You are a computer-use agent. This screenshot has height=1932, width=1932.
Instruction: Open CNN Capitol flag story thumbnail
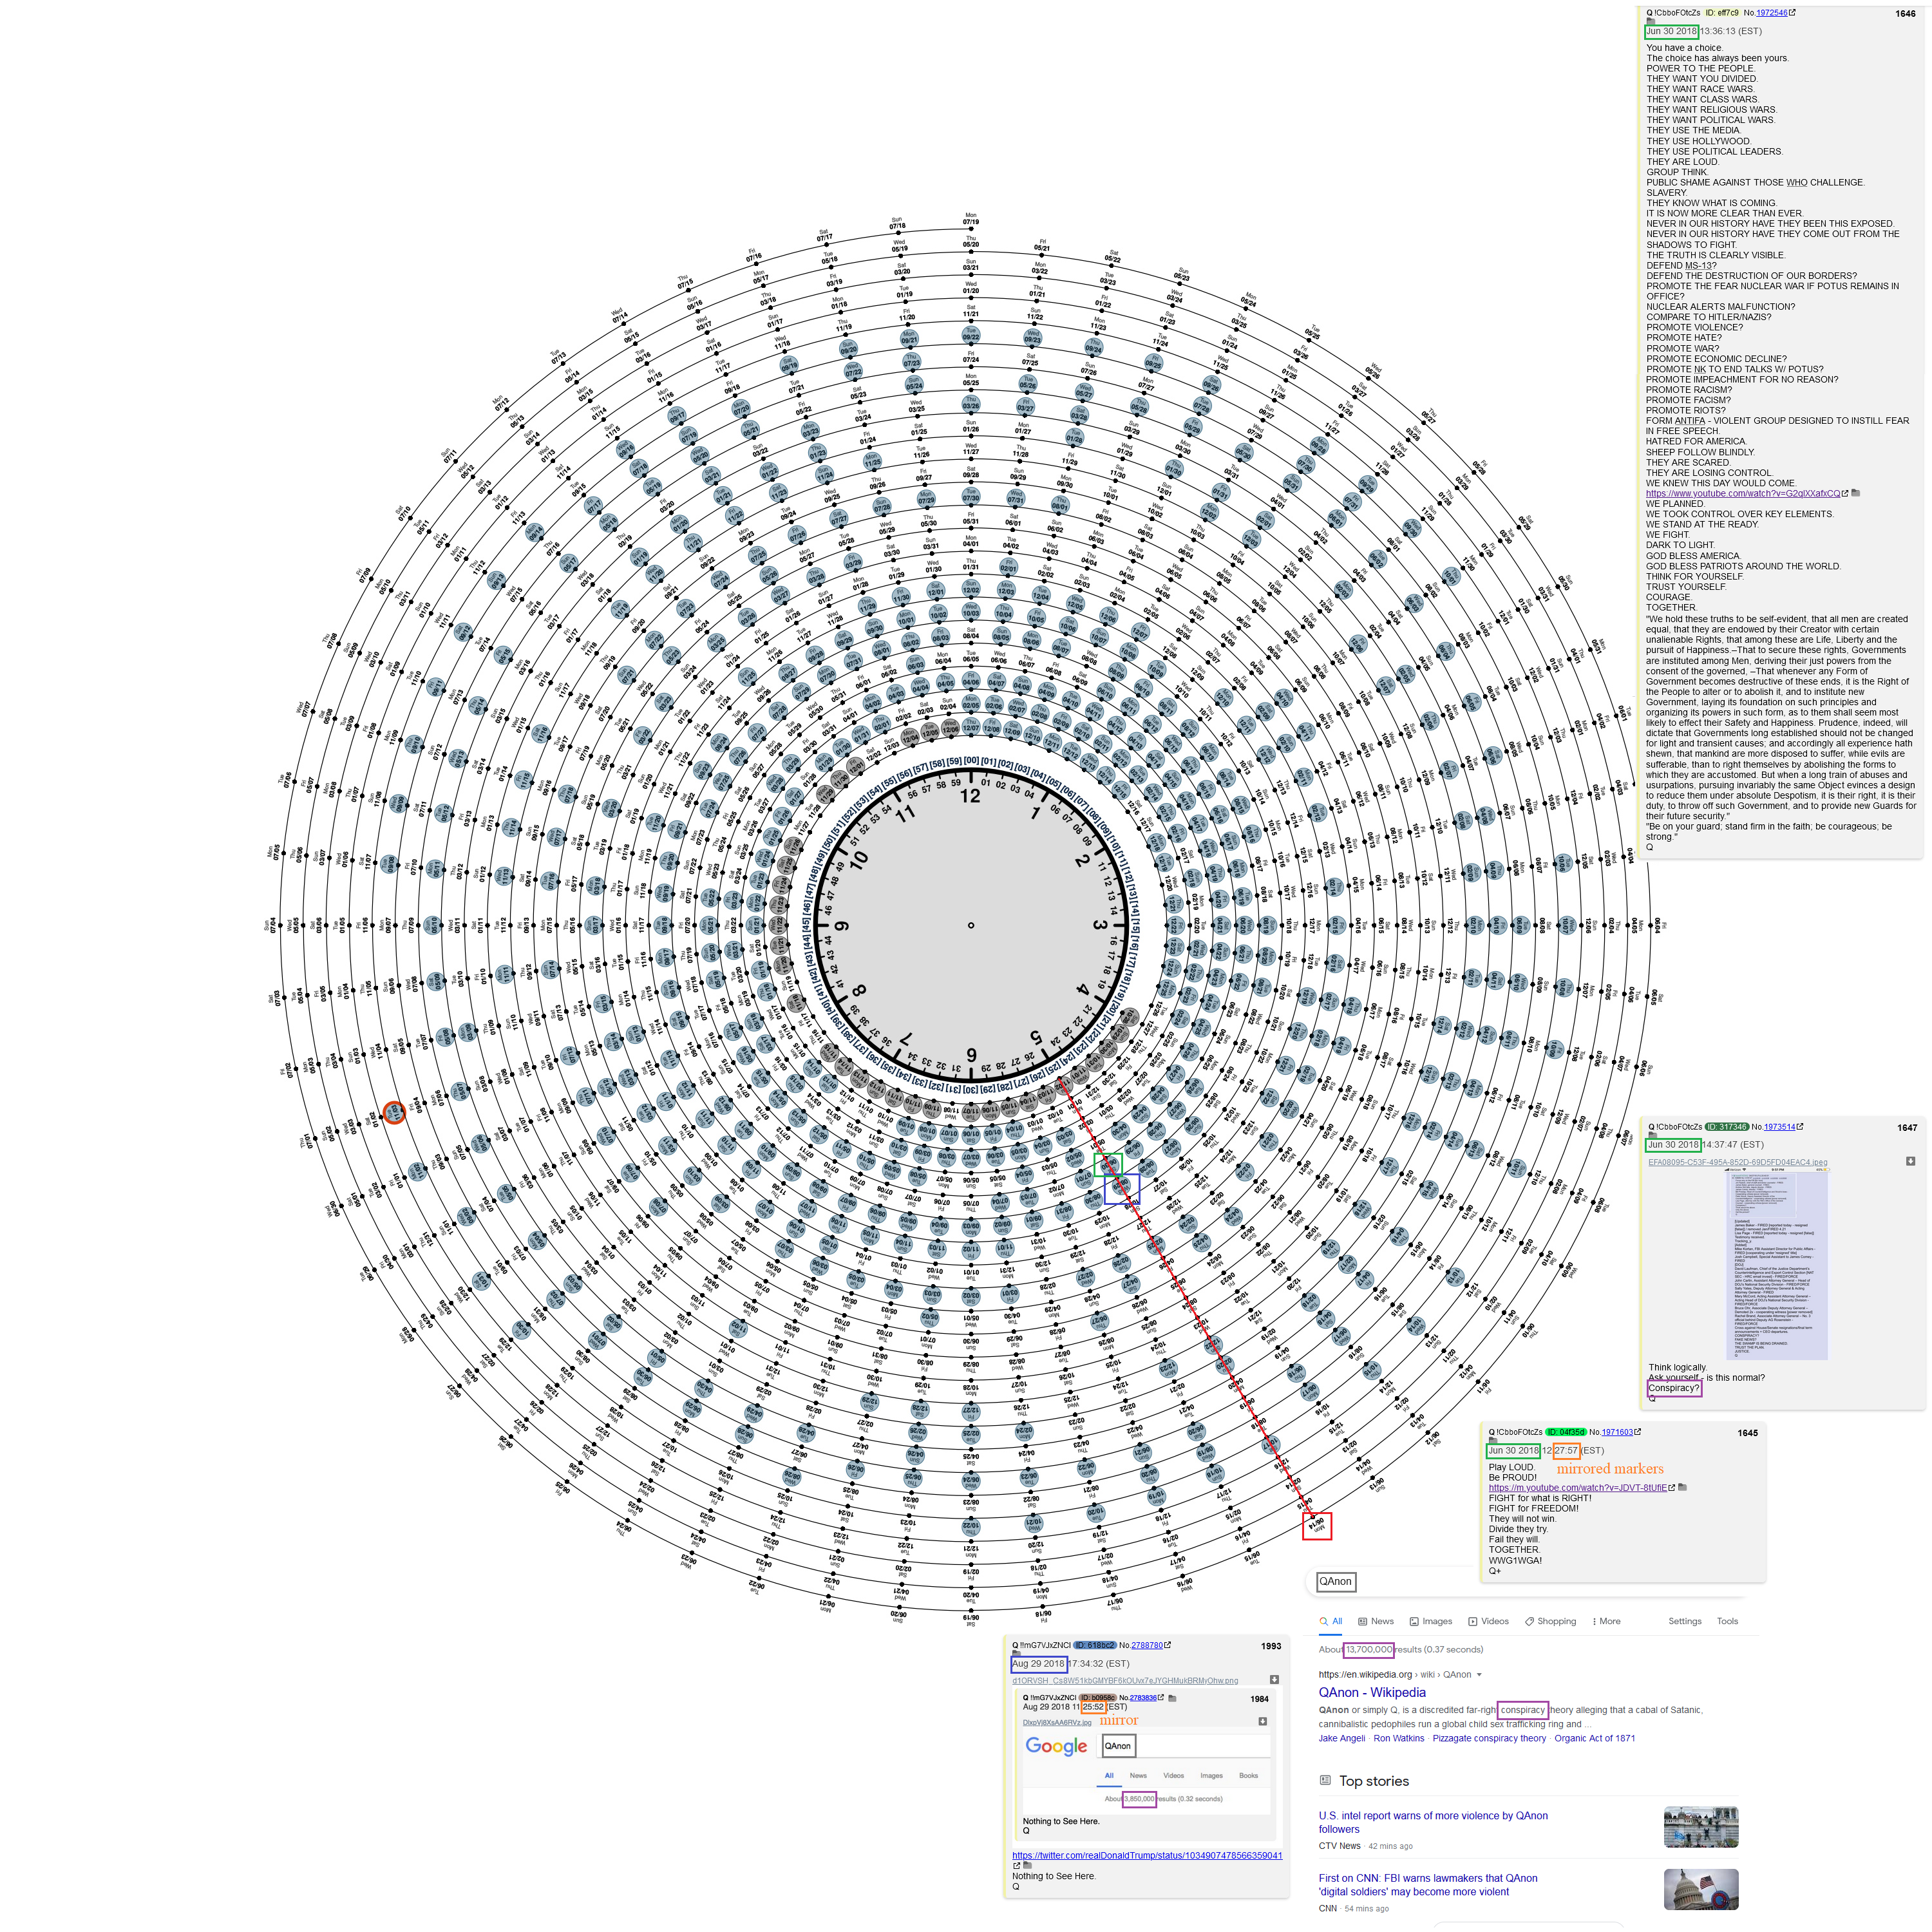coord(1701,1889)
